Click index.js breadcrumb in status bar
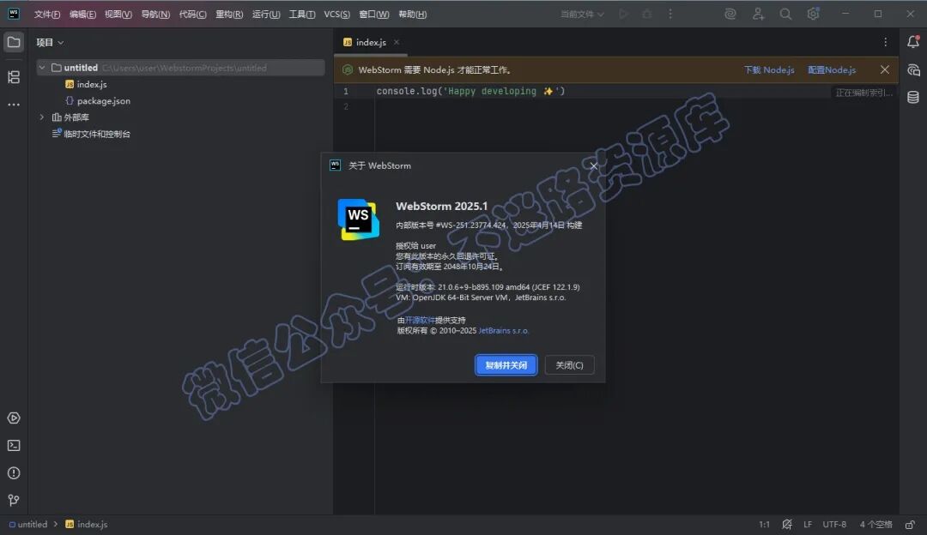 point(87,525)
